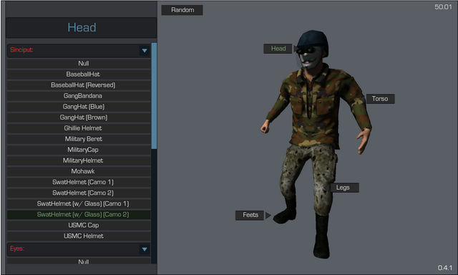
Task: Click the Random button
Action: 182,10
